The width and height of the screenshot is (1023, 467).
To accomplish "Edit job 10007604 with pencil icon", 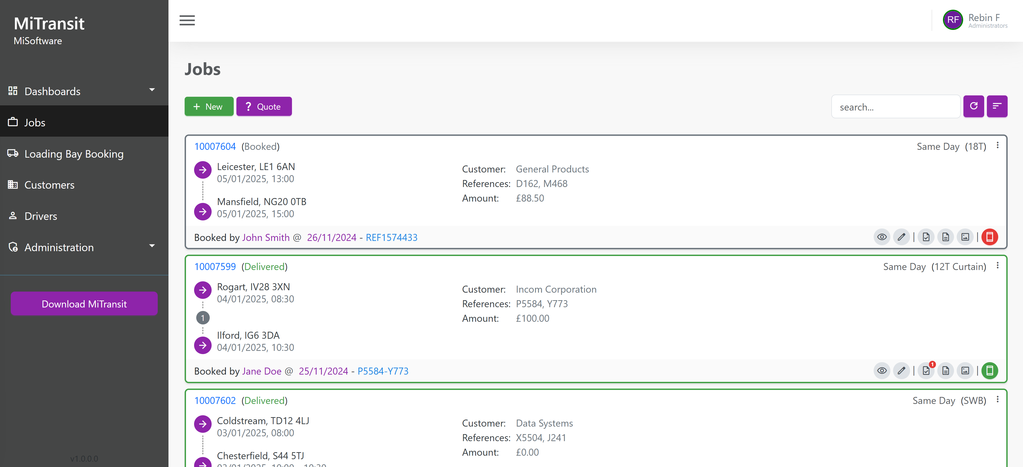I will pyautogui.click(x=901, y=237).
